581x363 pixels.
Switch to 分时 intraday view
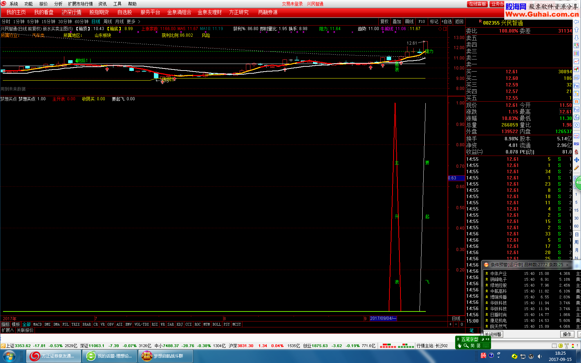(6, 21)
